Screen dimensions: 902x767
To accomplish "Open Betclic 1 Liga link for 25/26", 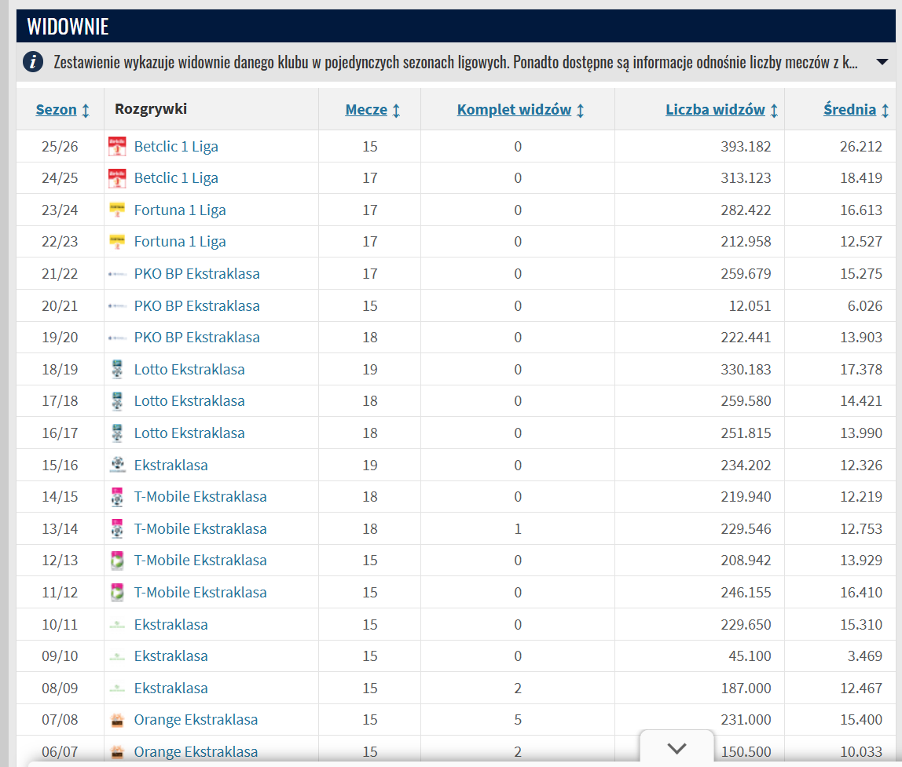I will point(176,147).
